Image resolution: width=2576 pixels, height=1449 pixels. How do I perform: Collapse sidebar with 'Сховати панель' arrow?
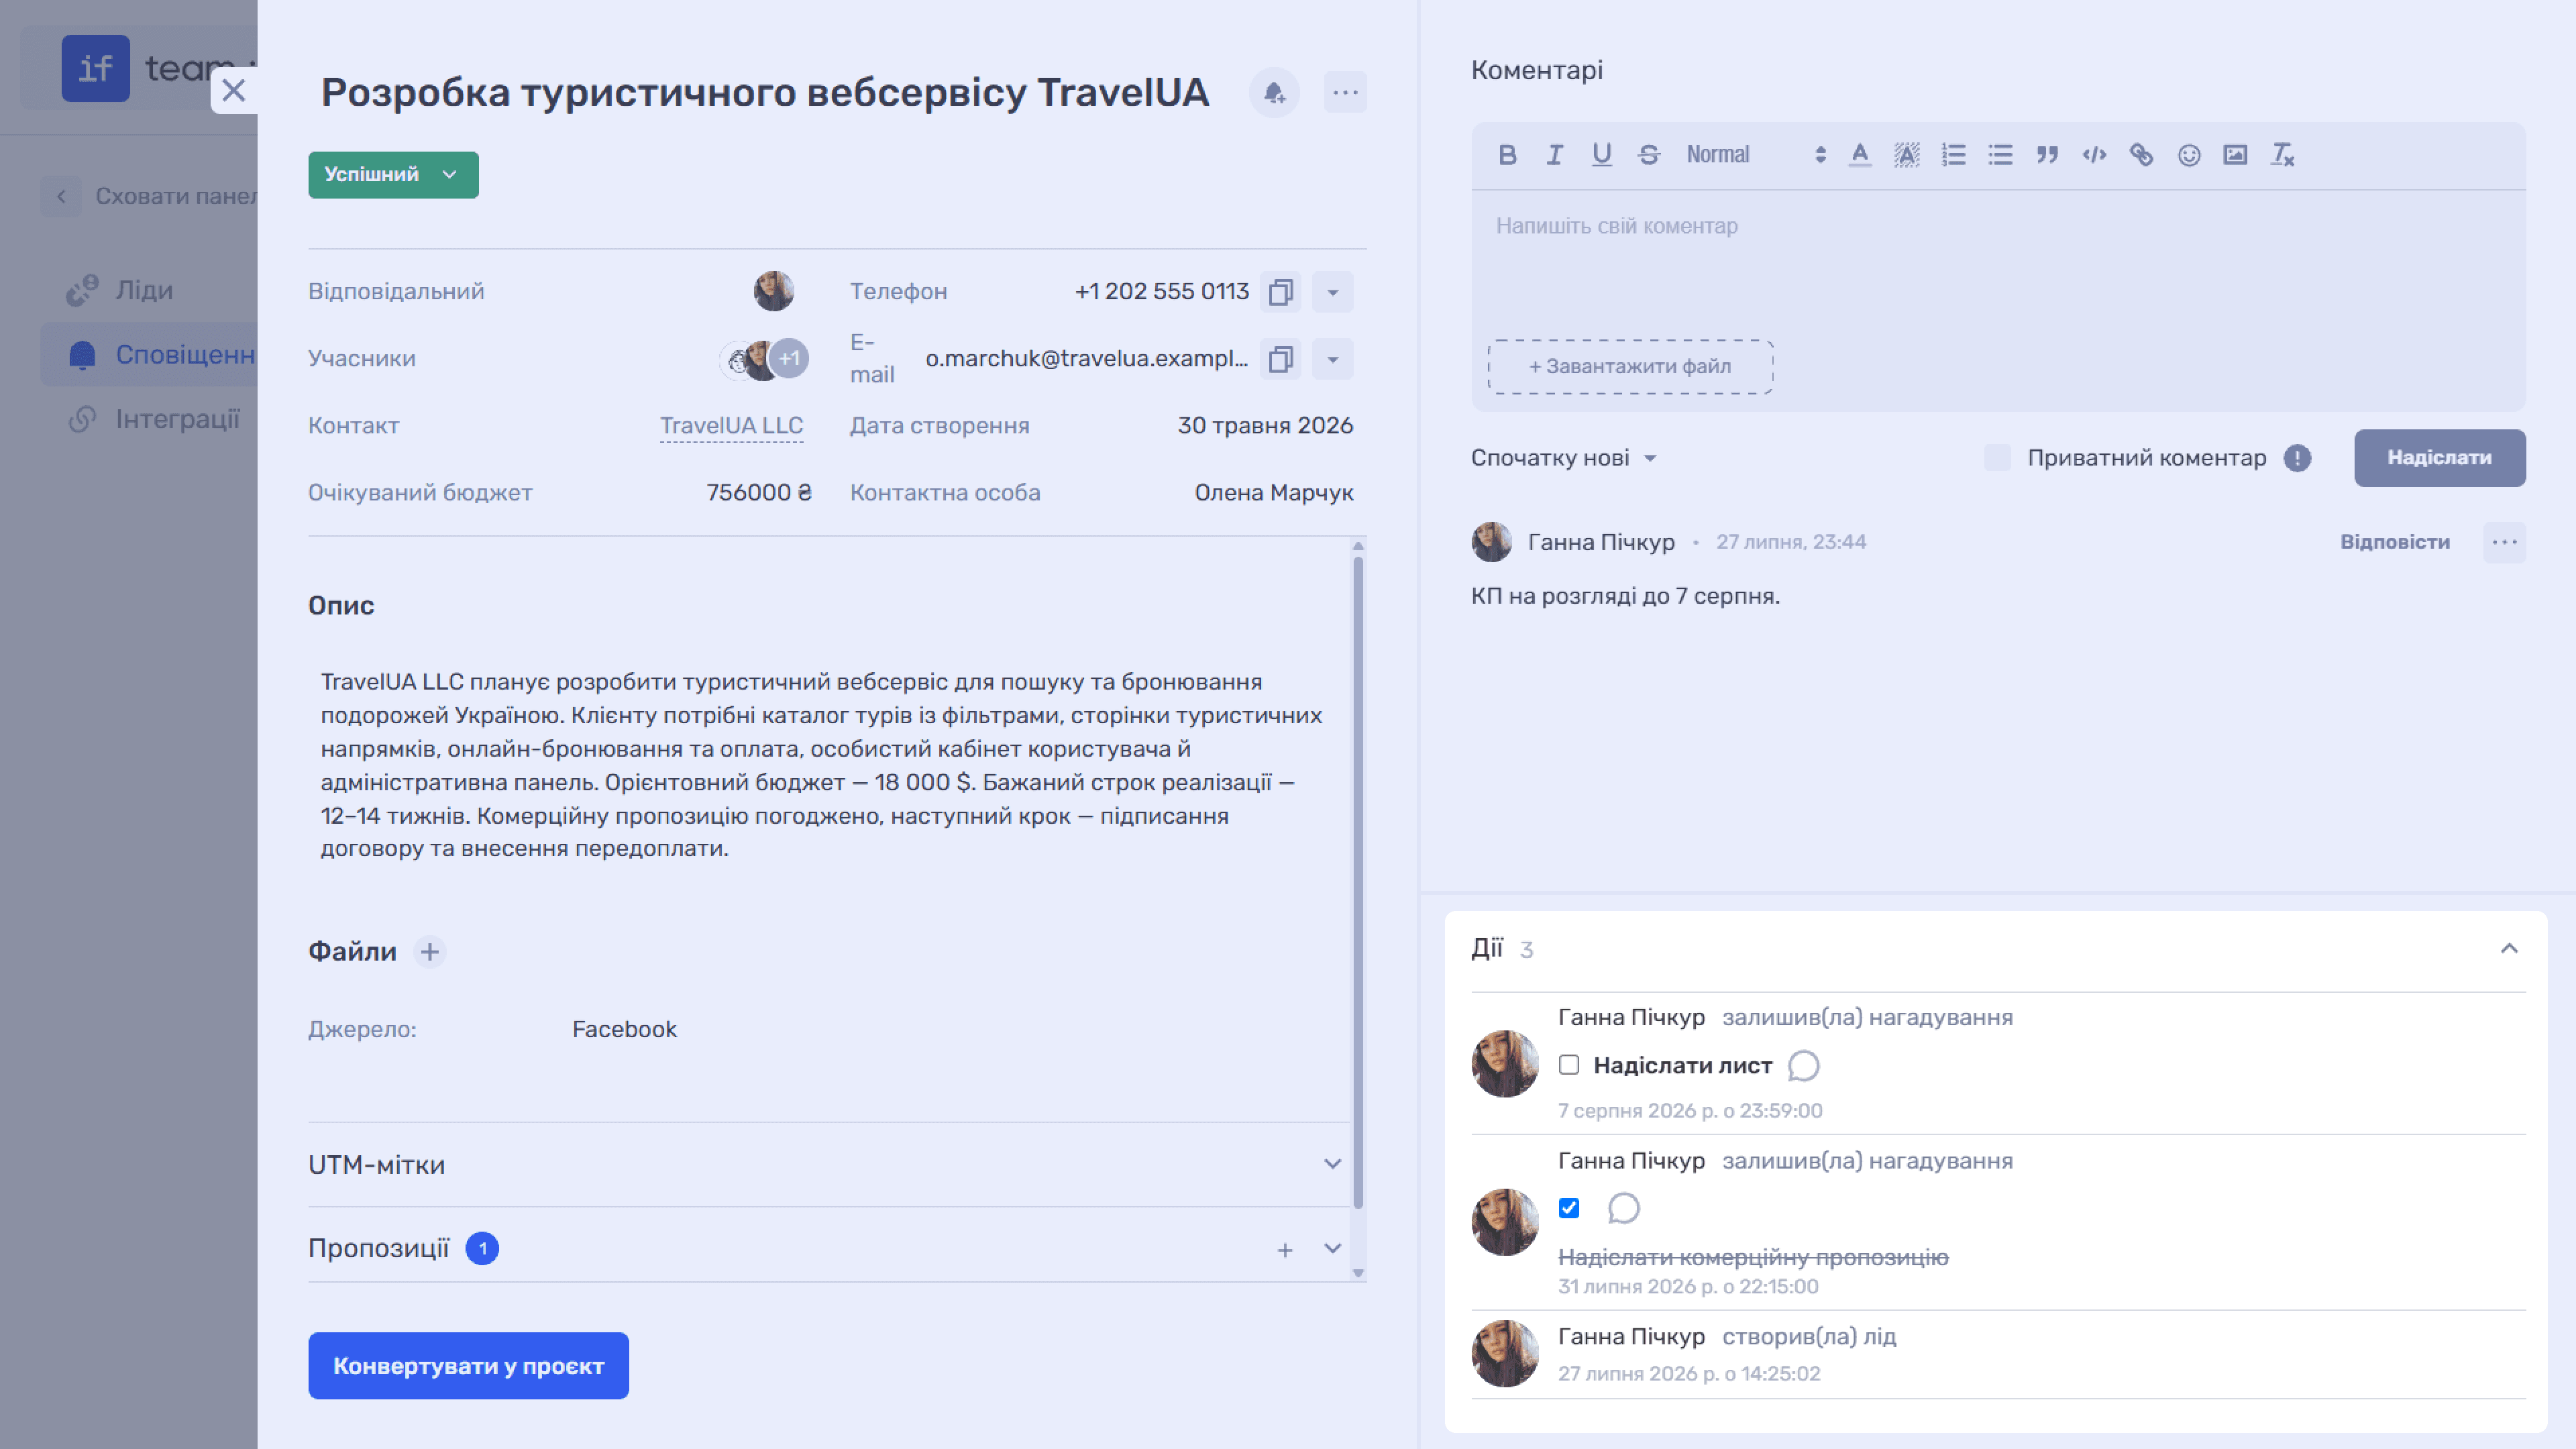61,196
